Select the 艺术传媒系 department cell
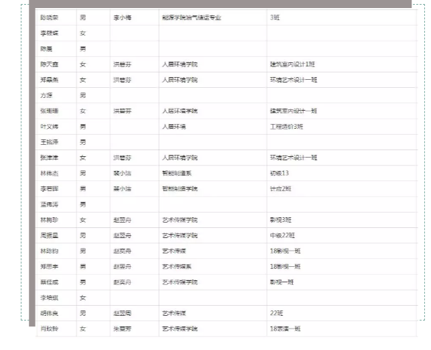Screen dimensions: 431x350 [x=212, y=266]
